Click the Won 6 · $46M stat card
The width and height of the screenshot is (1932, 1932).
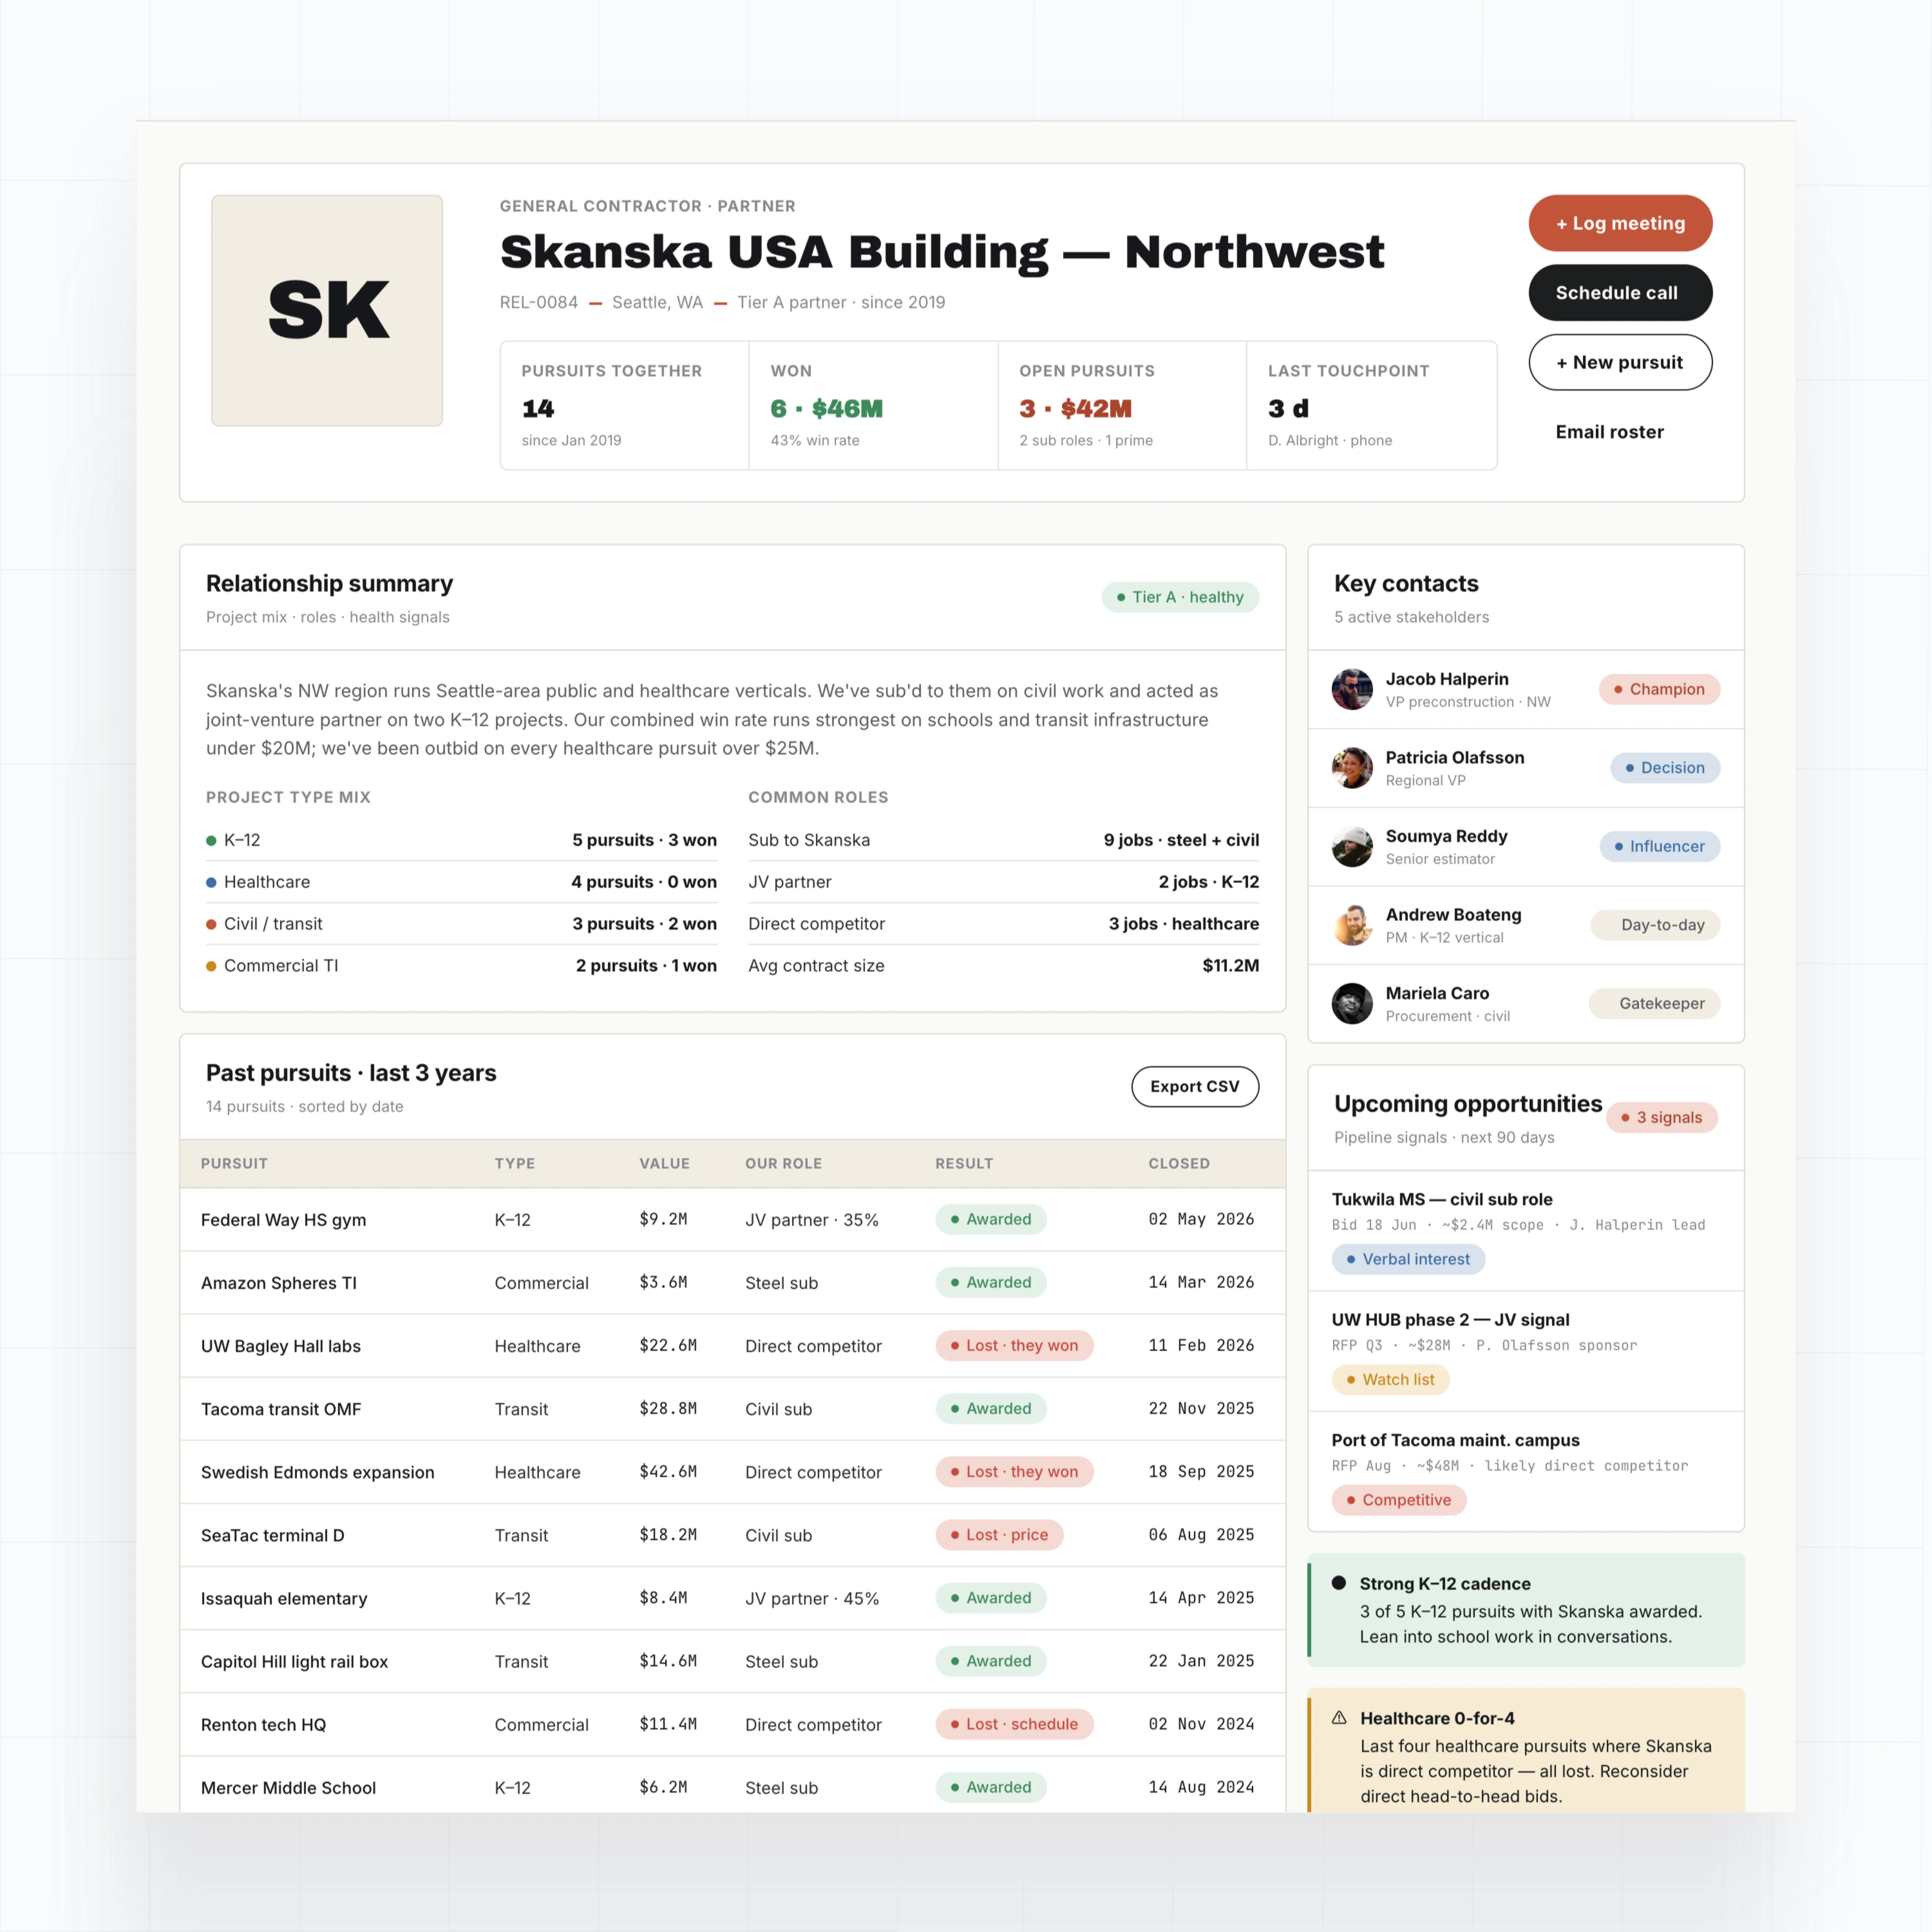873,405
